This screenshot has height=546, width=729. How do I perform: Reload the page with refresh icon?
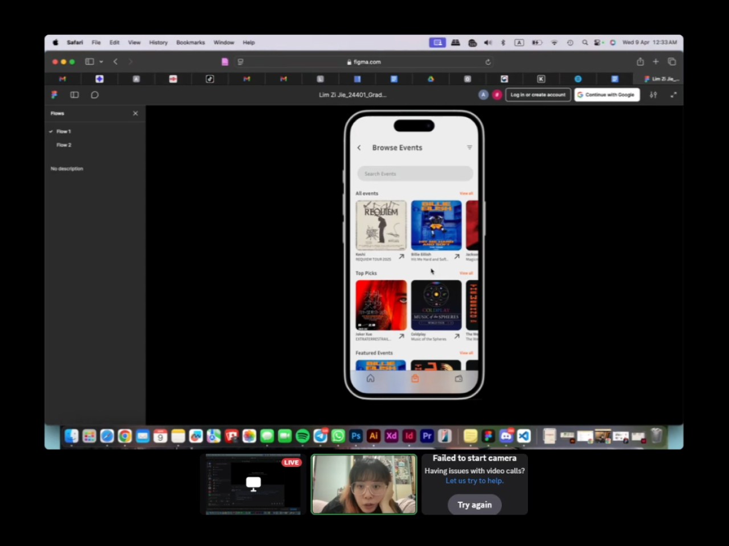click(488, 62)
